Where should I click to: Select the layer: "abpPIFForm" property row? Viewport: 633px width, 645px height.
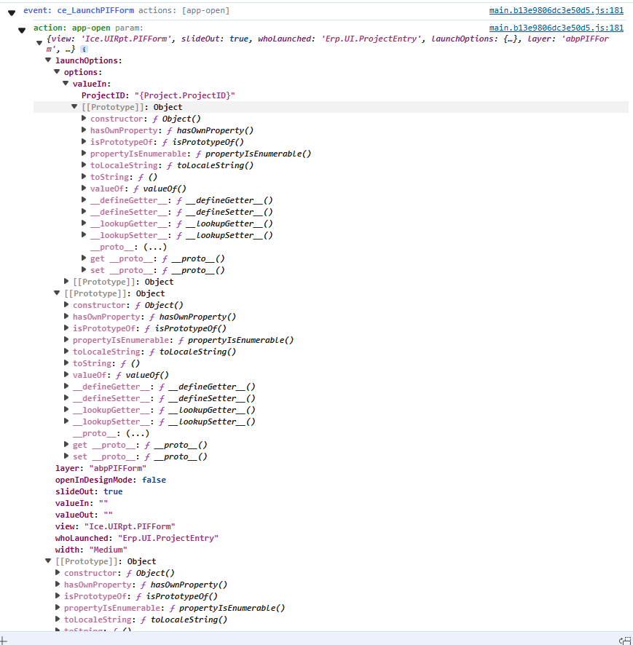[x=101, y=468]
